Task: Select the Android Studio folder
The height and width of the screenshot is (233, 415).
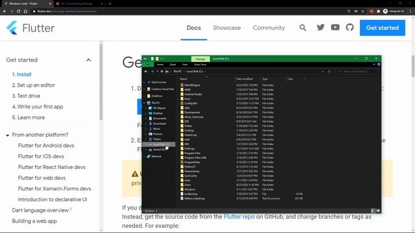Action: pos(193,94)
